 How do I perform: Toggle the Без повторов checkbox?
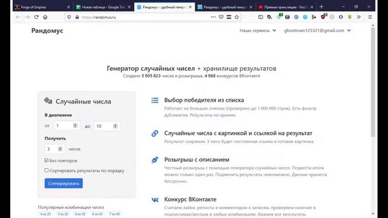[x=47, y=160]
